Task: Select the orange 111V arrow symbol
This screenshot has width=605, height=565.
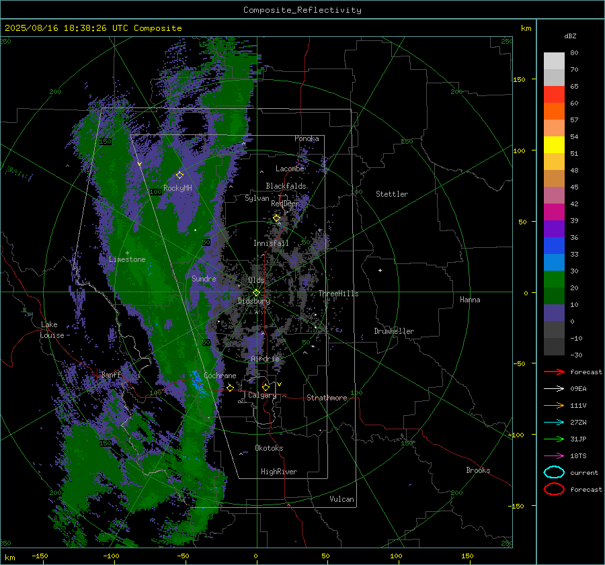Action: coord(554,405)
